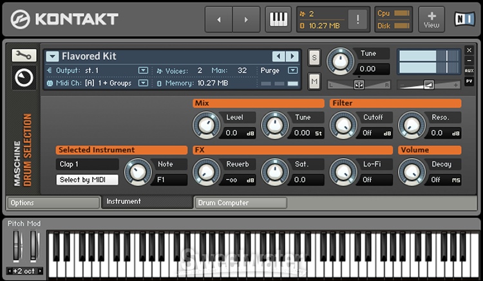Click the output level meter display
This screenshot has height=281, width=483.
click(429, 62)
